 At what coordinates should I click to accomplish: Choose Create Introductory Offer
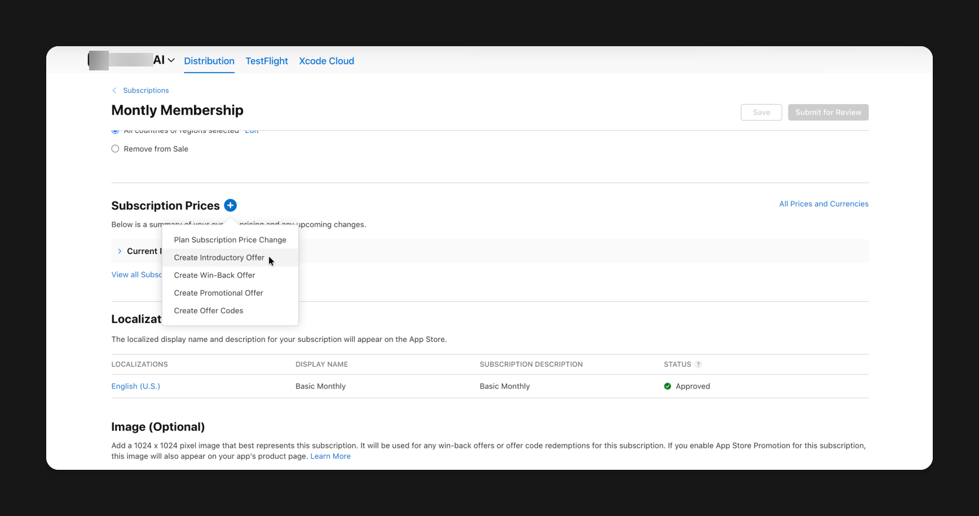(230, 257)
